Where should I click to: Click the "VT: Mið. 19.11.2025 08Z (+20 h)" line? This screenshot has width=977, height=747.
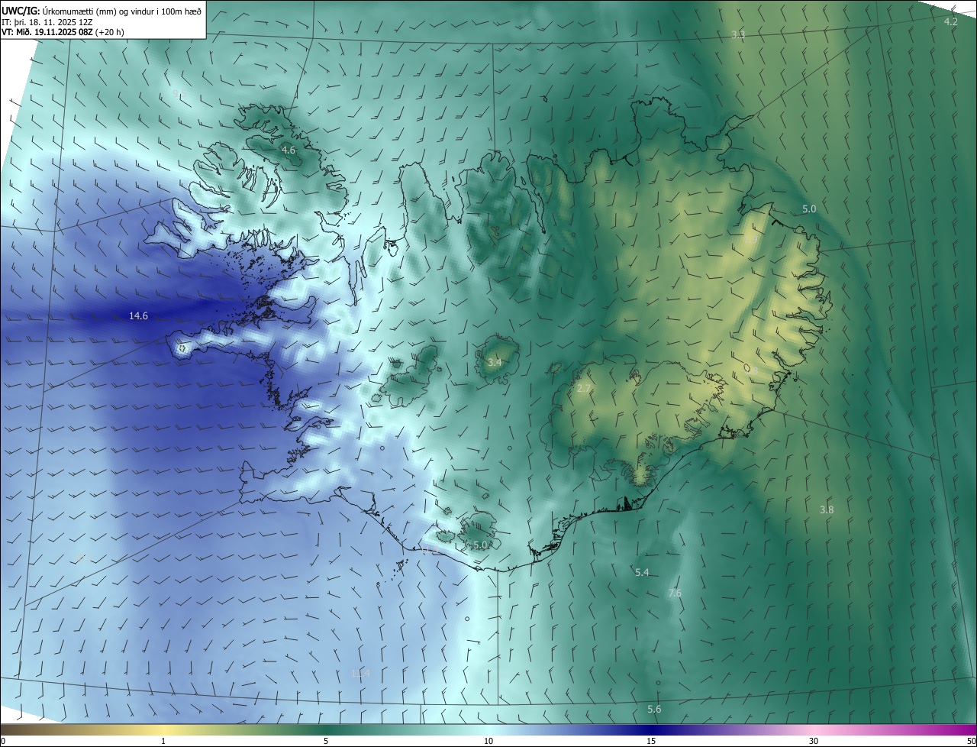pyautogui.click(x=63, y=33)
